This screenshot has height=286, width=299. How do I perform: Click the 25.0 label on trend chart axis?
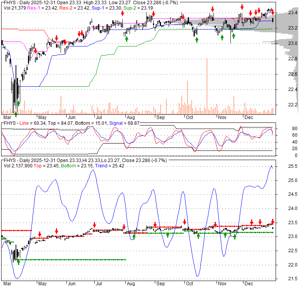pyautogui.click(x=292, y=180)
